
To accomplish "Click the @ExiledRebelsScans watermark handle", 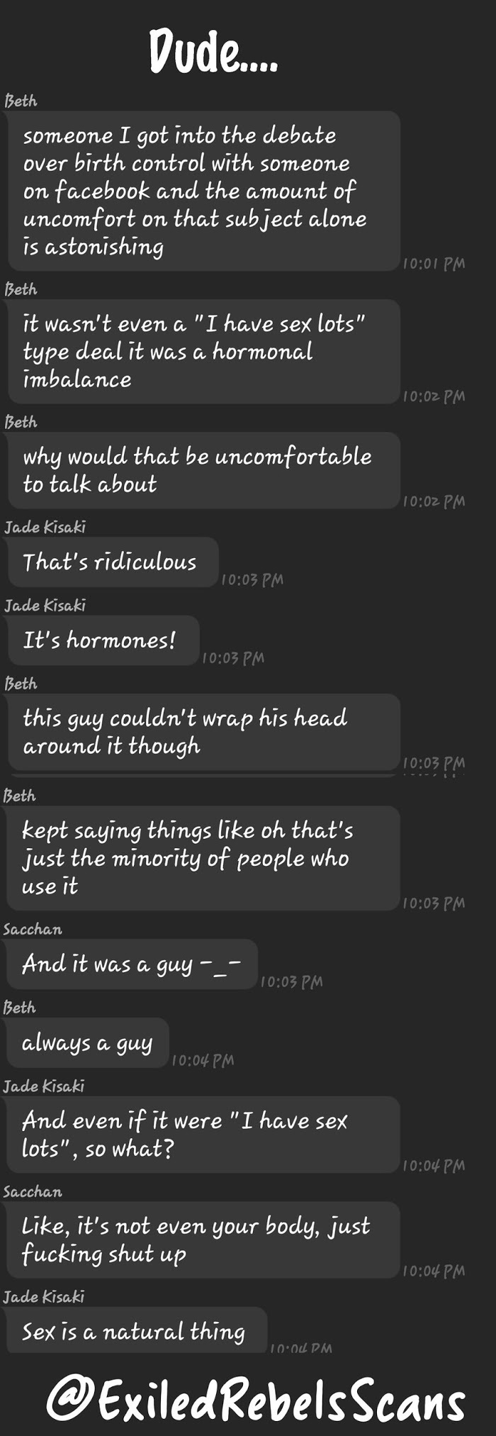I will [256, 1401].
